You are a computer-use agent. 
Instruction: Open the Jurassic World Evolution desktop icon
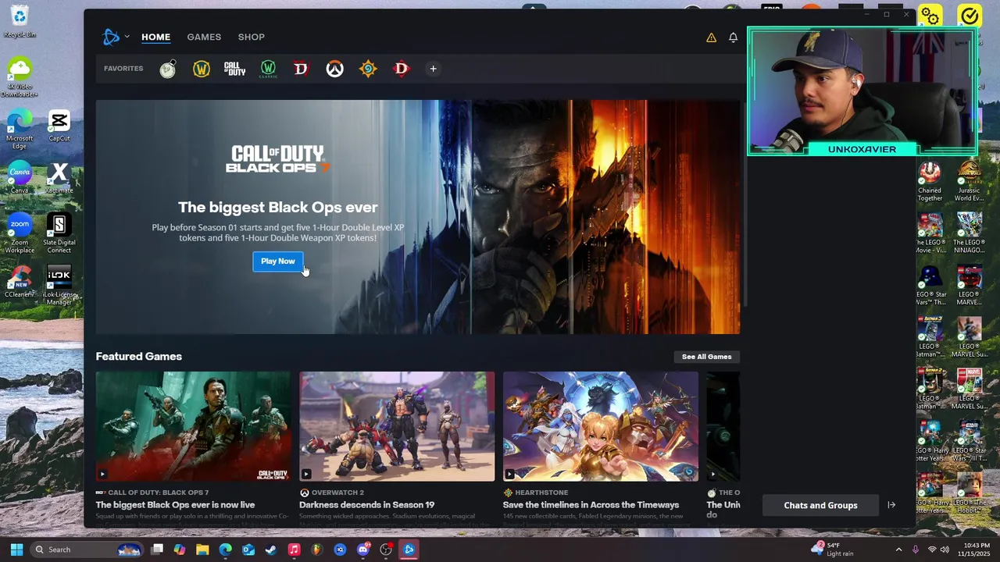point(969,182)
